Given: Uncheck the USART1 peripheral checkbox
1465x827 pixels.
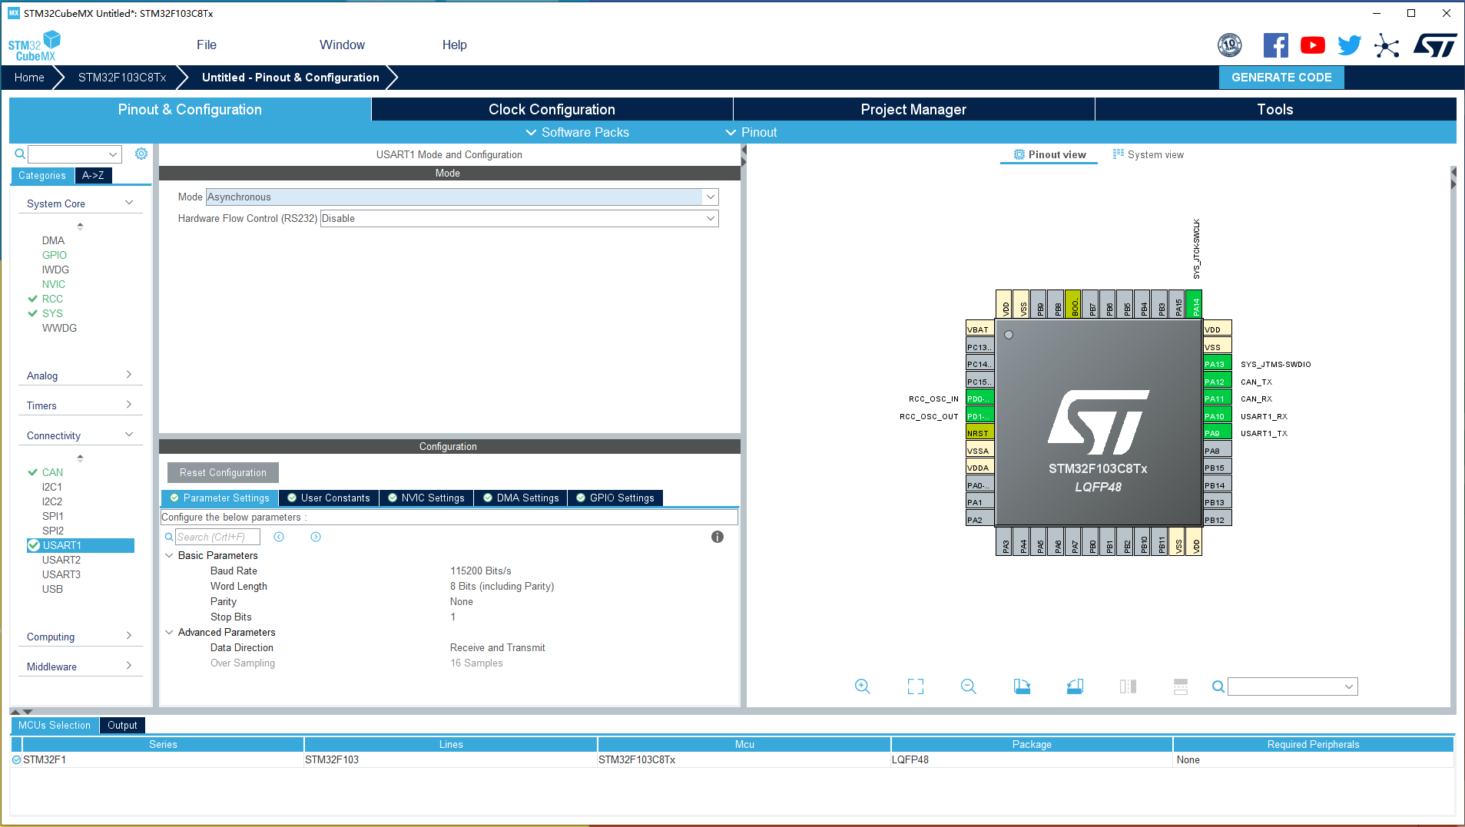Looking at the screenshot, I should coord(34,545).
